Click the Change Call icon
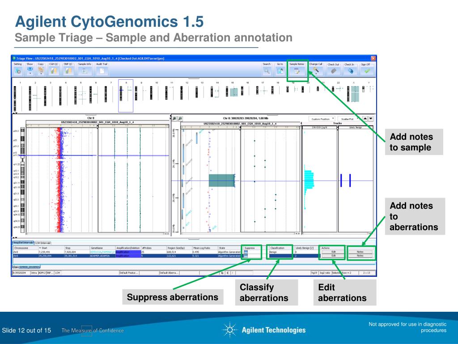This screenshot has width=458, height=344. point(316,70)
